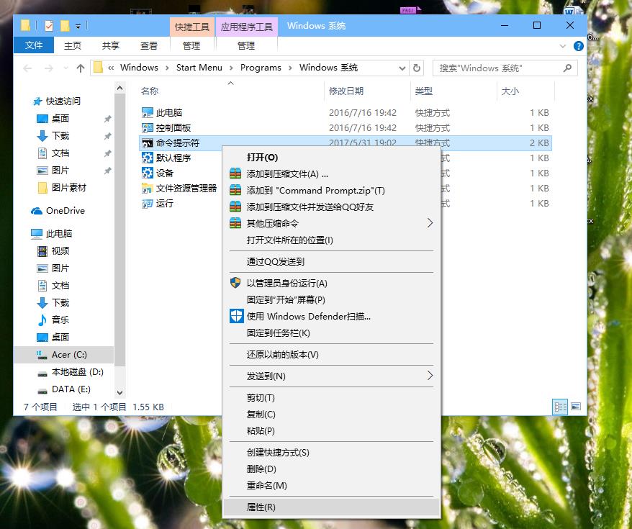Open the 查看 ribbon tab
The height and width of the screenshot is (529, 632).
pyautogui.click(x=149, y=45)
